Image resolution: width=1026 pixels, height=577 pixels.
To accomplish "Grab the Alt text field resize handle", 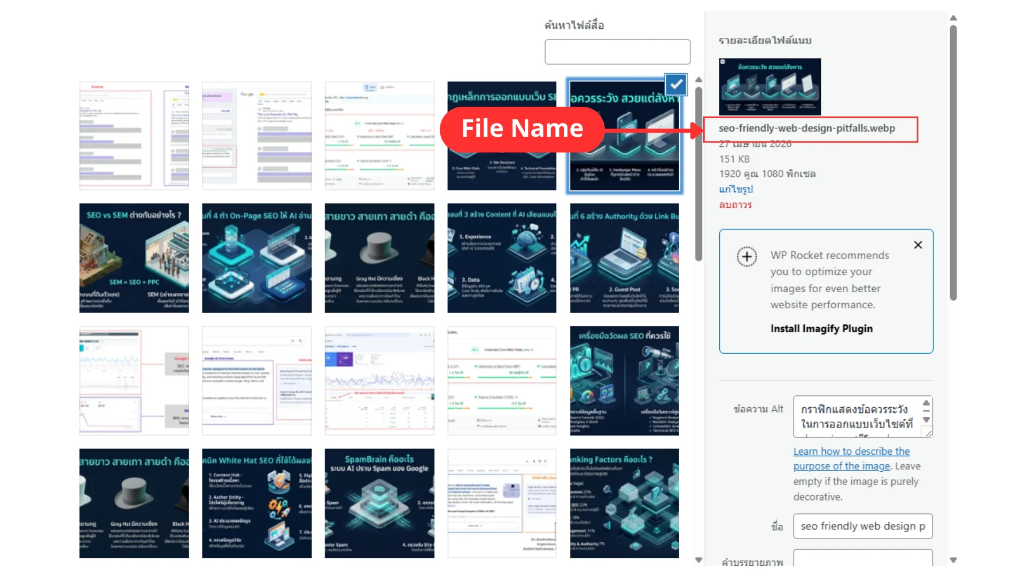I will [929, 433].
